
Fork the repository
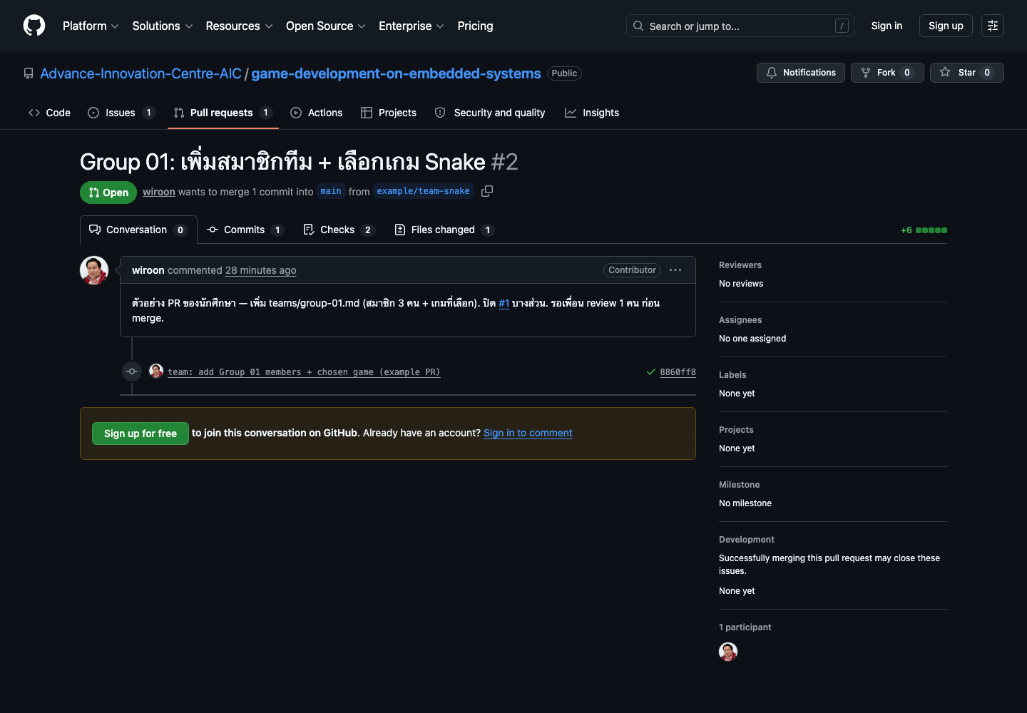click(x=887, y=73)
